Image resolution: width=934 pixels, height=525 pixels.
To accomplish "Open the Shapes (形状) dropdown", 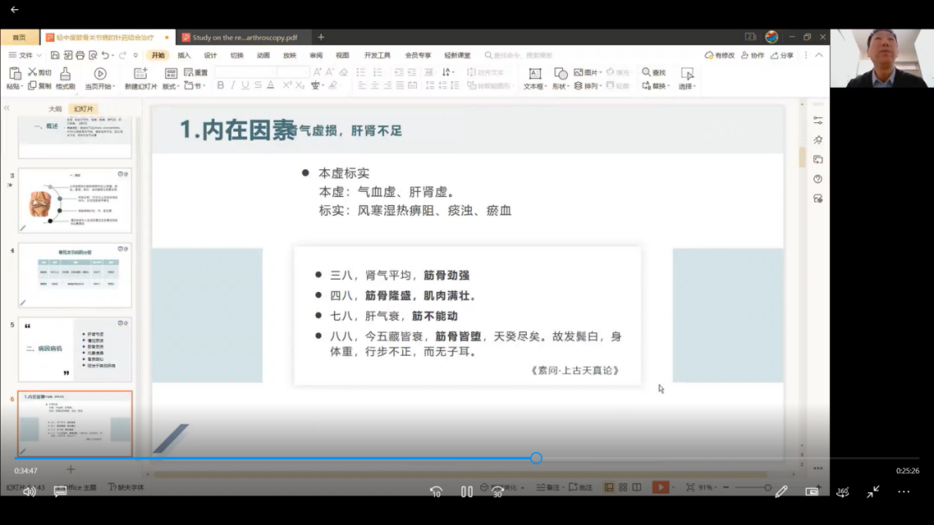I will coord(561,79).
